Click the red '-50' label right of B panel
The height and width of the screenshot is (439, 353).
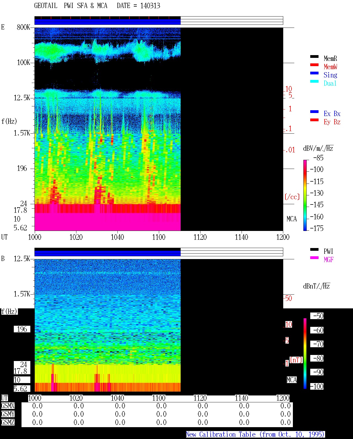tap(288, 298)
